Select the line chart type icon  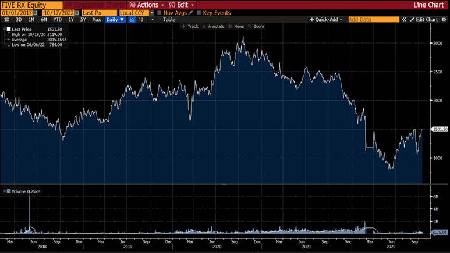click(132, 19)
